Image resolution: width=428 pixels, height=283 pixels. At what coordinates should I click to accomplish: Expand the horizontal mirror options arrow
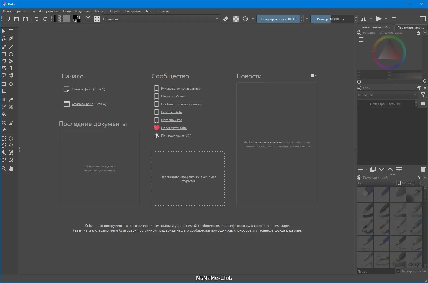tap(371, 19)
